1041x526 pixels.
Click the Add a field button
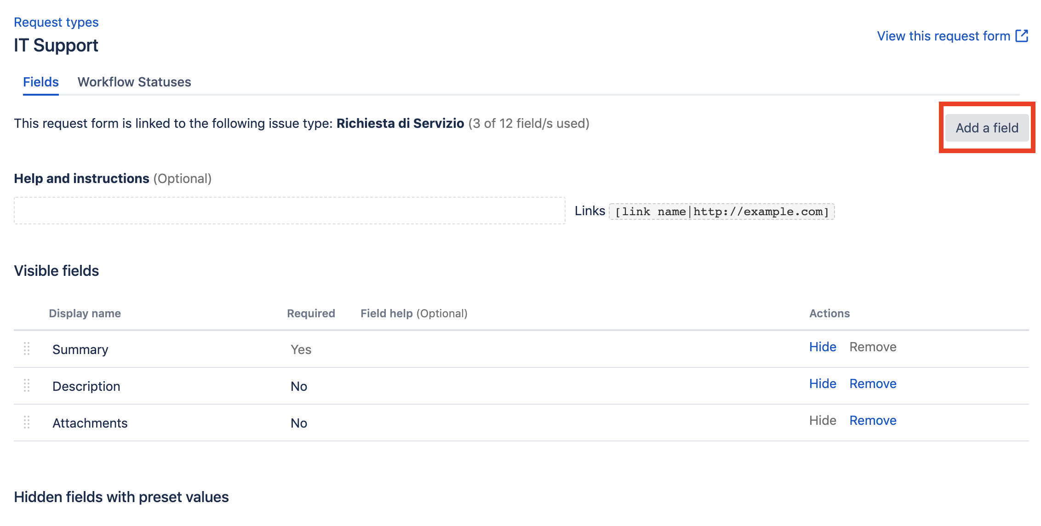point(987,128)
